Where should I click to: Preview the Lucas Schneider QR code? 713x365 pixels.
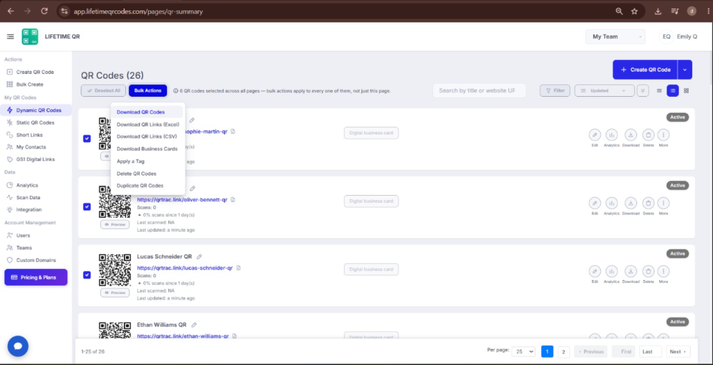coord(115,293)
